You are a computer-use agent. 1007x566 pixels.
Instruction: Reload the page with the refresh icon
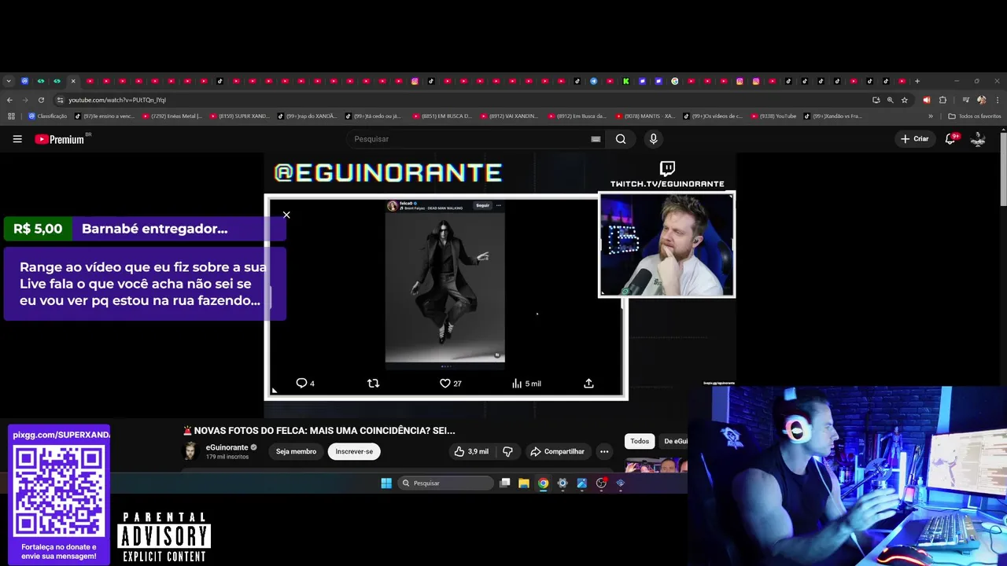tap(41, 100)
